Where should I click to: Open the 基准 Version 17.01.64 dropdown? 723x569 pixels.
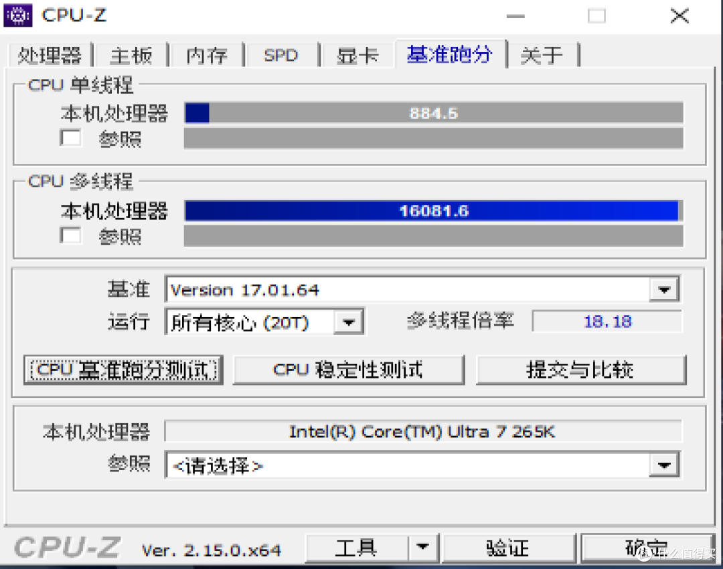coord(422,290)
